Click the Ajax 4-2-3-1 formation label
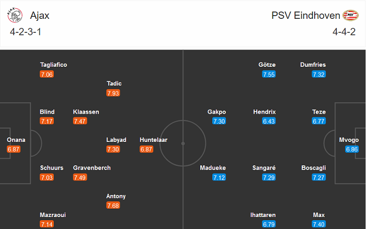 pos(27,32)
